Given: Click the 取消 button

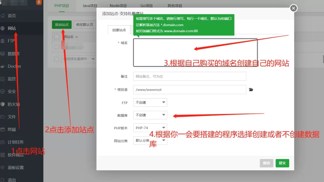Looking at the screenshot, I should click(x=266, y=163).
